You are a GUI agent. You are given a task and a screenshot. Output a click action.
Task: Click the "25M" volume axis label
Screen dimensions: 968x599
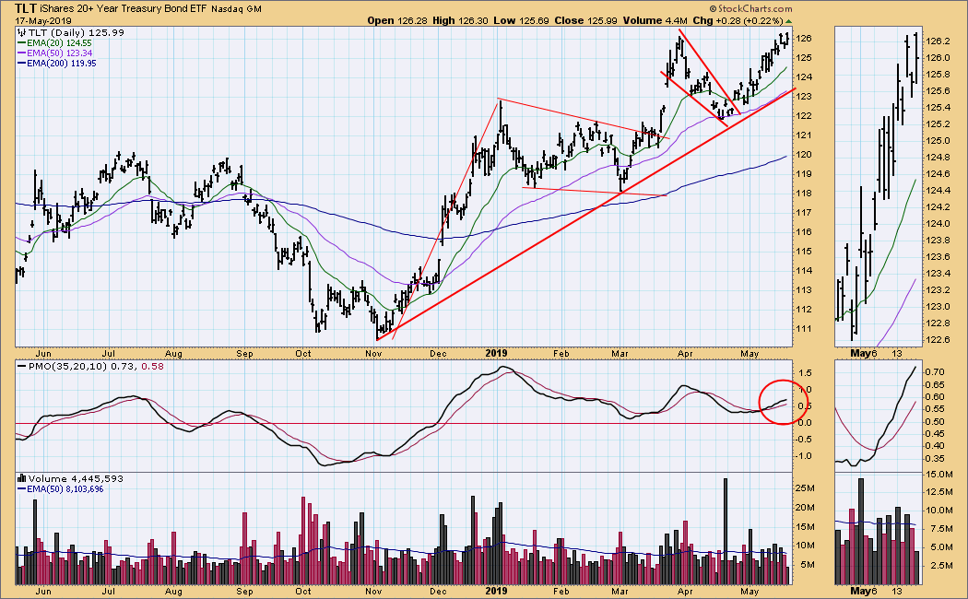click(805, 488)
